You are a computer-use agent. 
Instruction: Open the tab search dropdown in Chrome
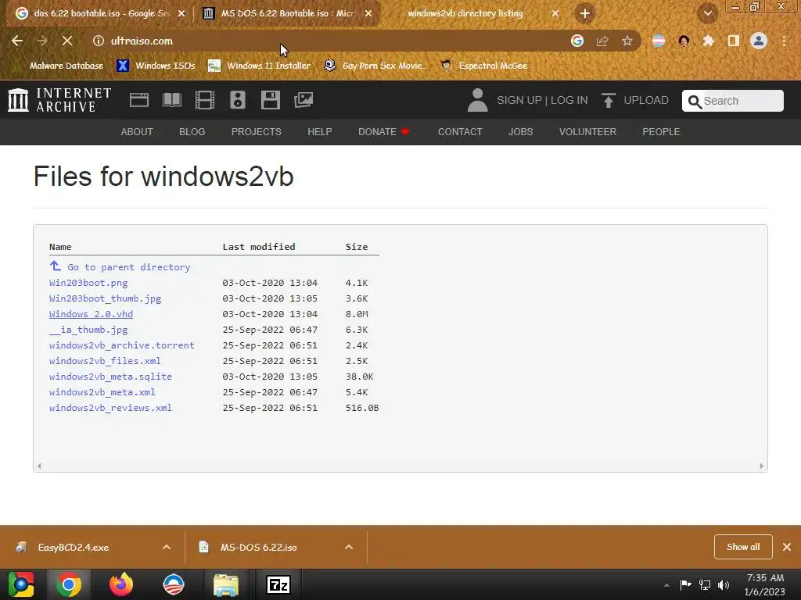[707, 13]
